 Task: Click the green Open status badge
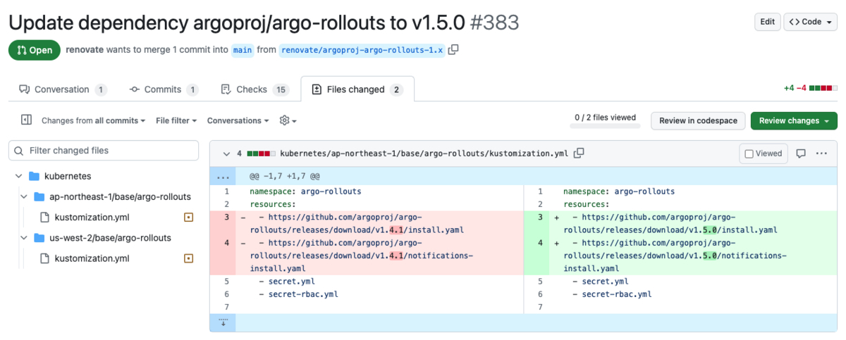coord(34,50)
